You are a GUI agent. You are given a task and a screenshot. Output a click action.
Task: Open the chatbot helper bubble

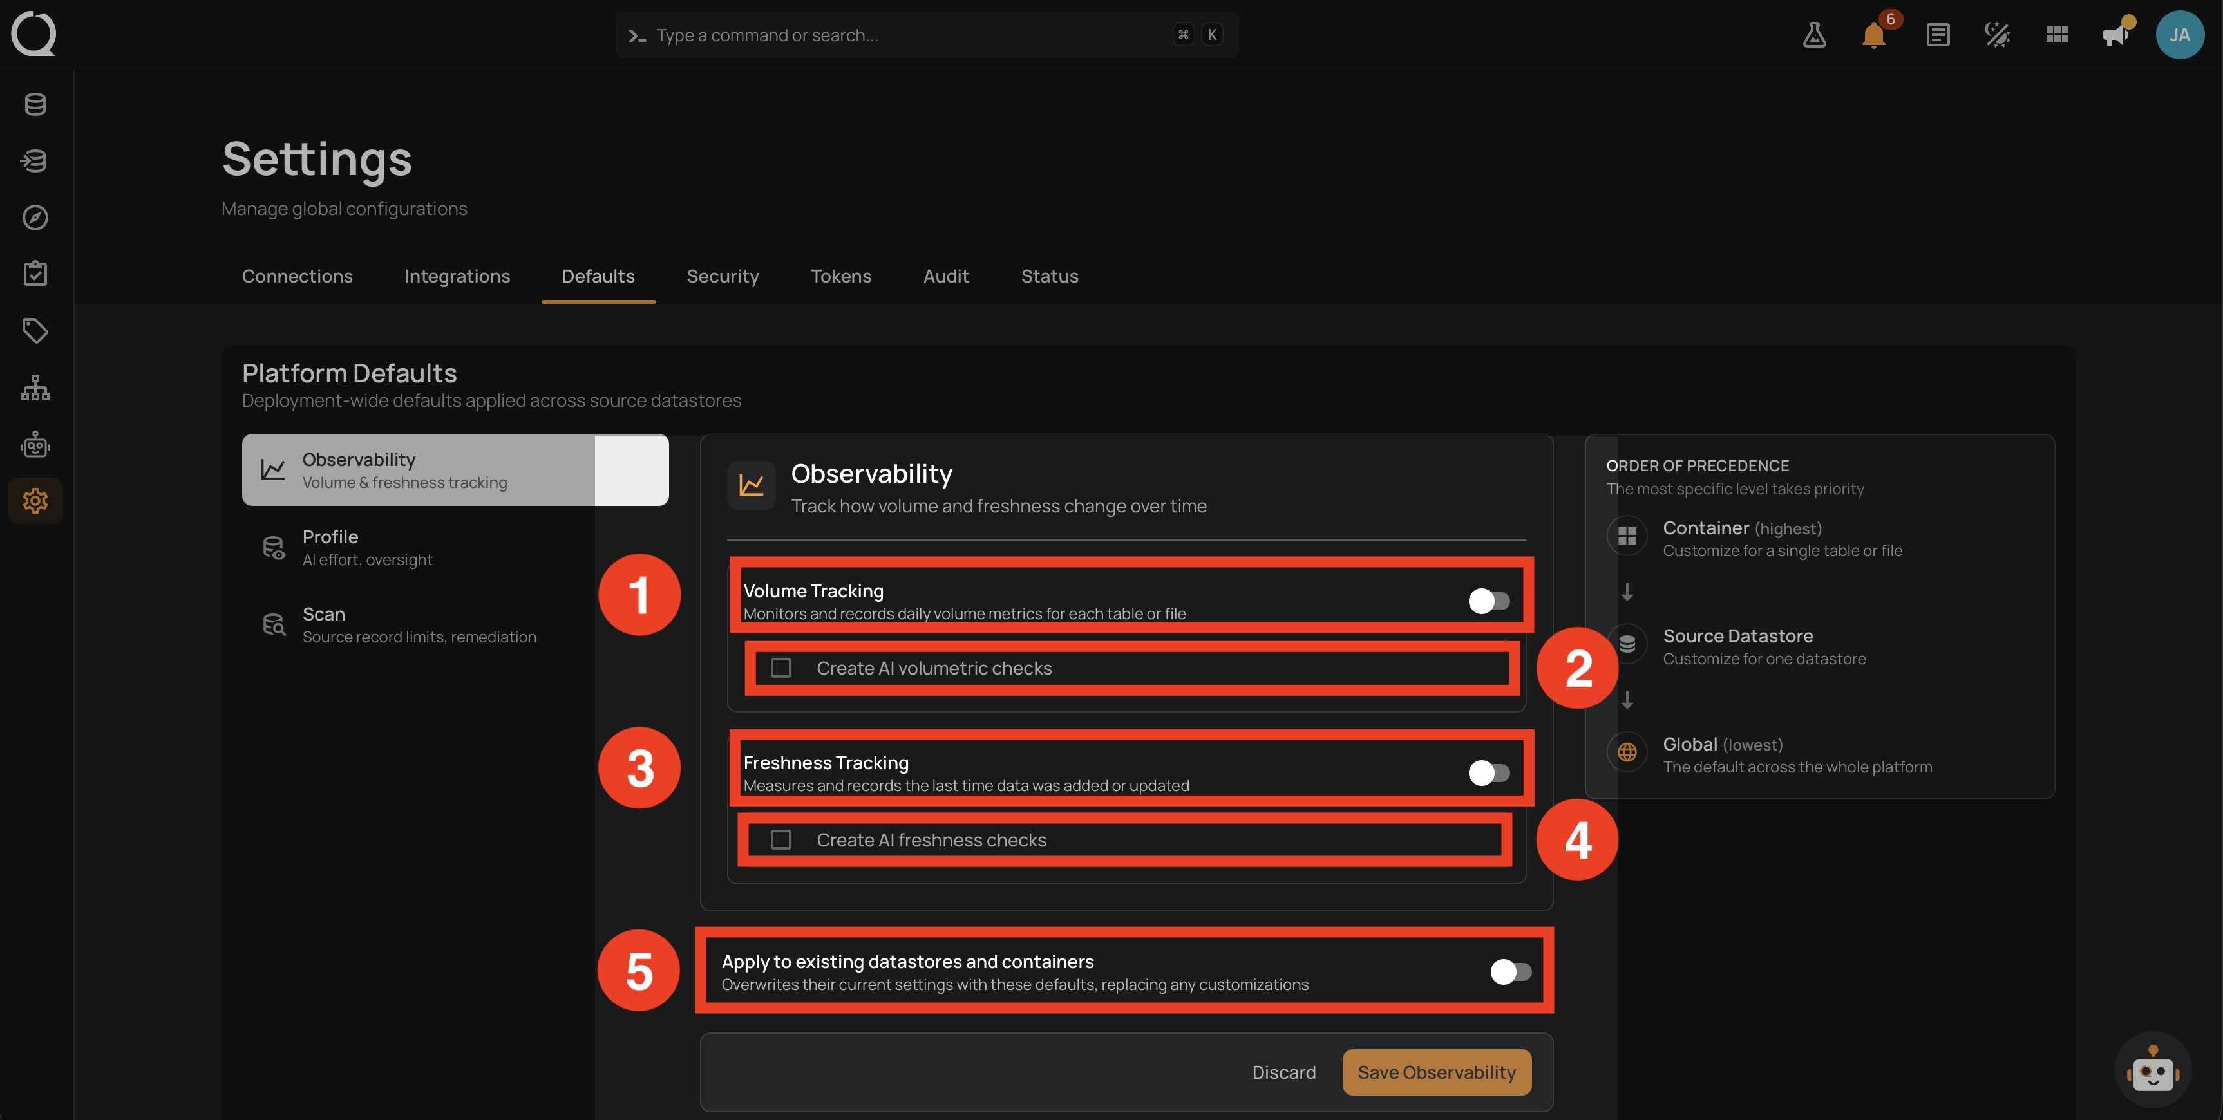click(2152, 1070)
